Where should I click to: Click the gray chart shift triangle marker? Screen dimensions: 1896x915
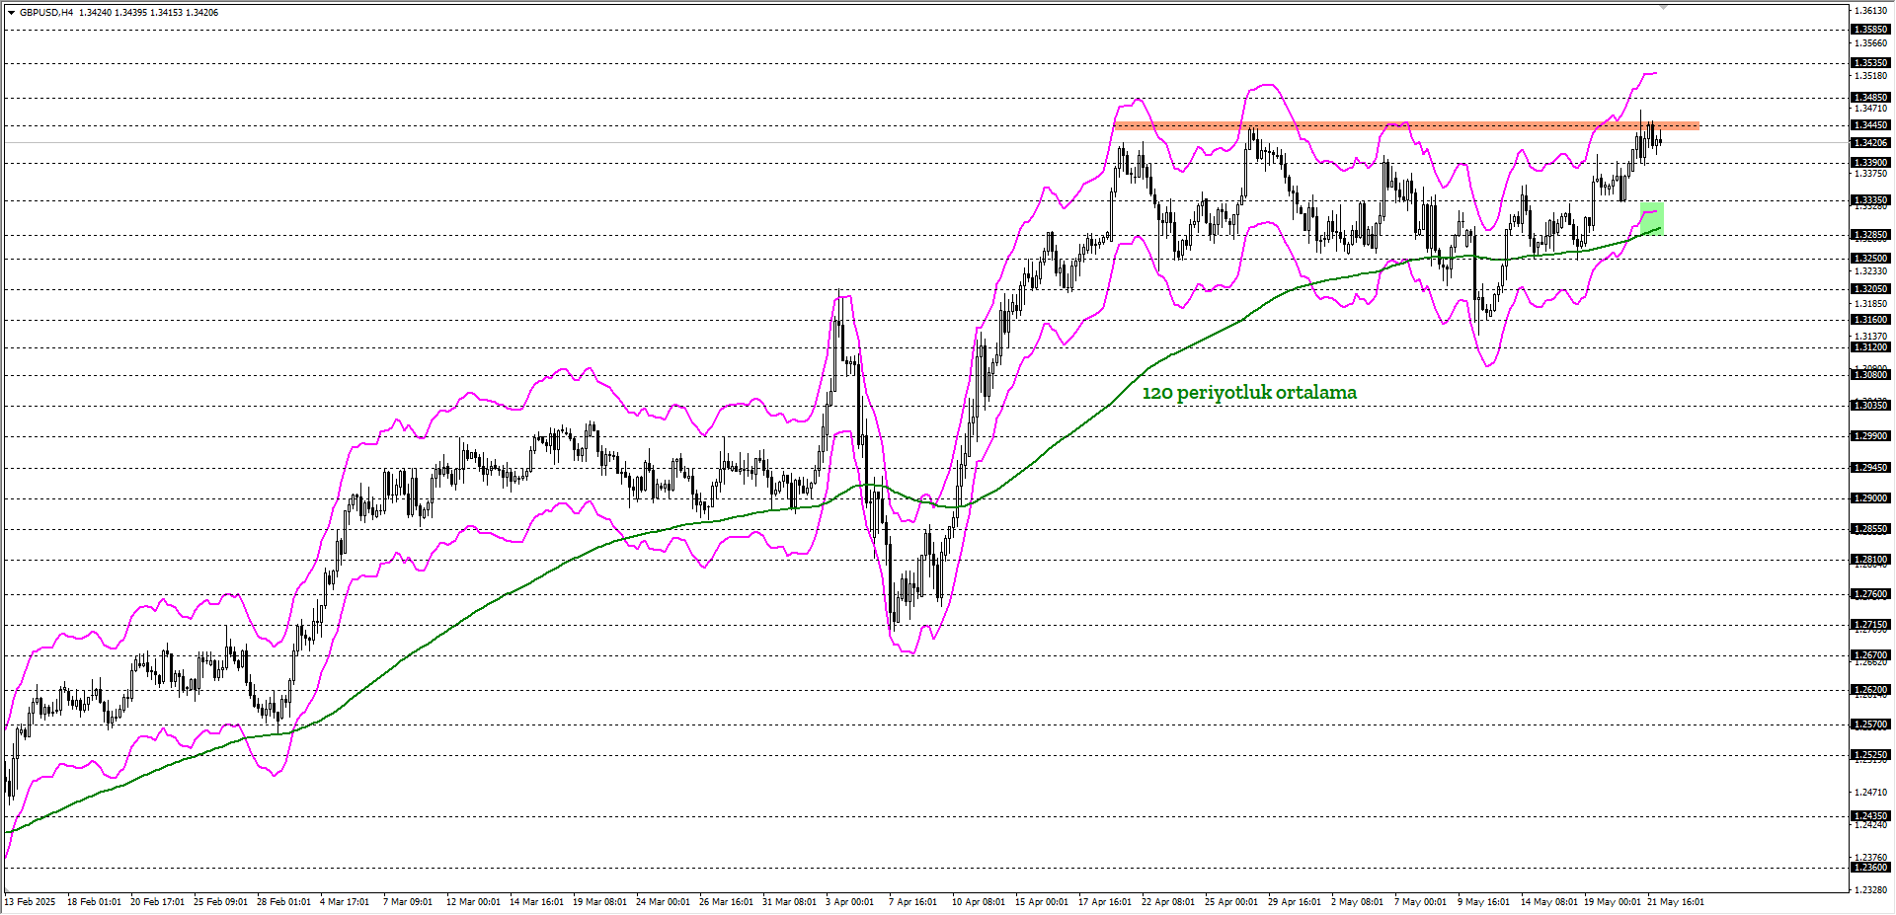click(x=1663, y=7)
